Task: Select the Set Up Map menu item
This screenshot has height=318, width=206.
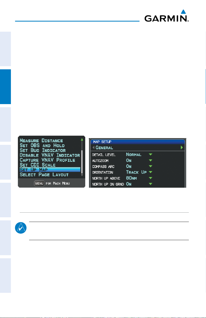Action: coord(49,170)
